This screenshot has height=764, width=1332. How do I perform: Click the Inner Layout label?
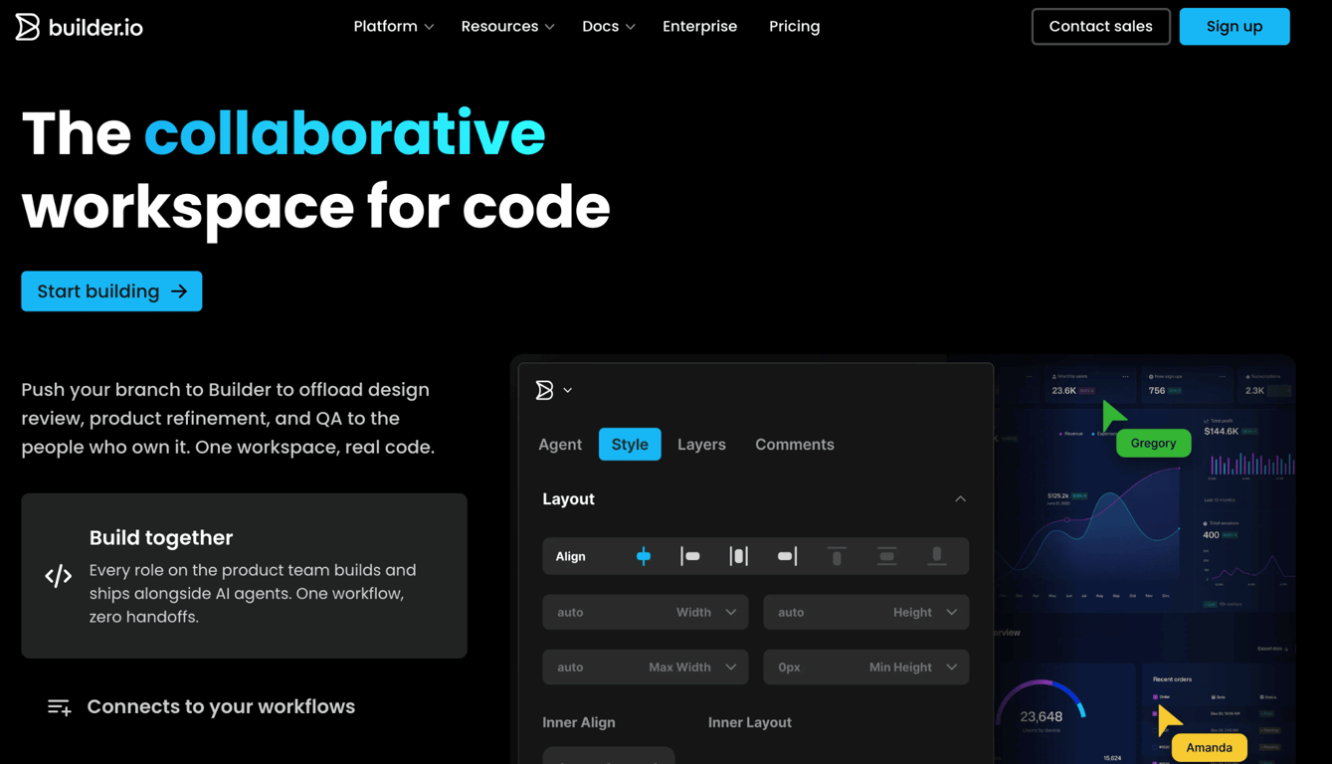750,722
